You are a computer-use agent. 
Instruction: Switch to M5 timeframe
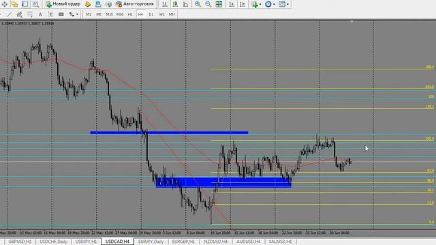click(99, 14)
